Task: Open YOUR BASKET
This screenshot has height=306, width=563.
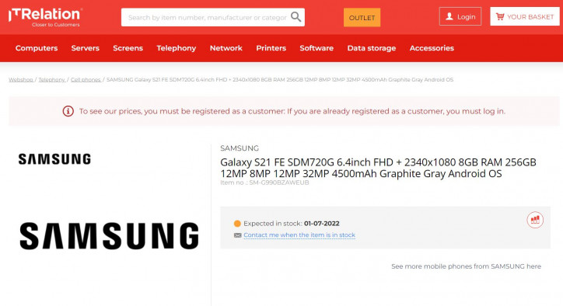Action: [525, 16]
